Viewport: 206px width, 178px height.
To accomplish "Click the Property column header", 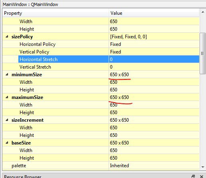I will 55,13.
